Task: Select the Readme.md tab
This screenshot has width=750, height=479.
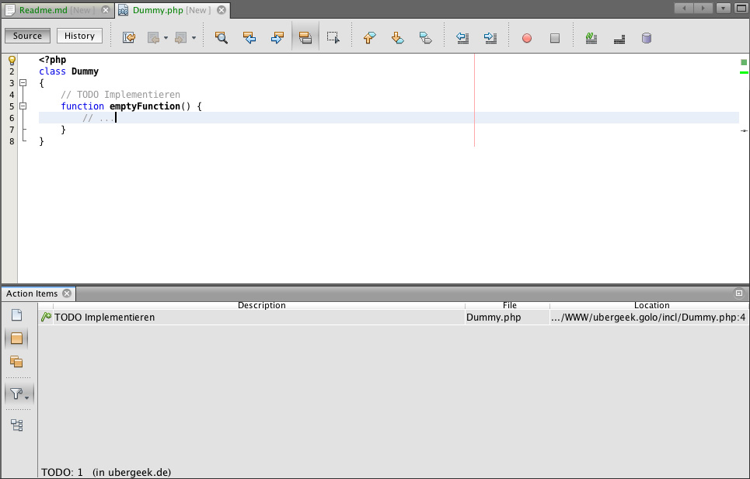Action: tap(57, 10)
